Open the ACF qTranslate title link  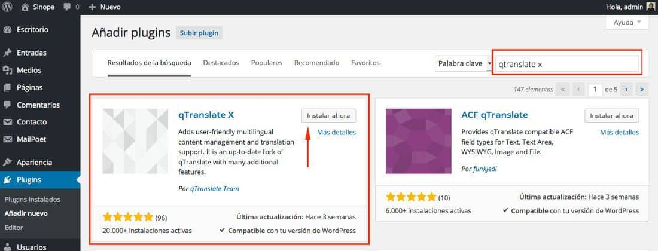coord(494,114)
